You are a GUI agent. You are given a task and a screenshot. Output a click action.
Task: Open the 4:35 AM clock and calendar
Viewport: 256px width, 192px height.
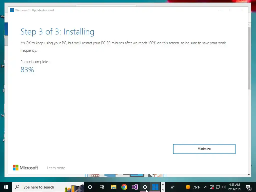234,187
